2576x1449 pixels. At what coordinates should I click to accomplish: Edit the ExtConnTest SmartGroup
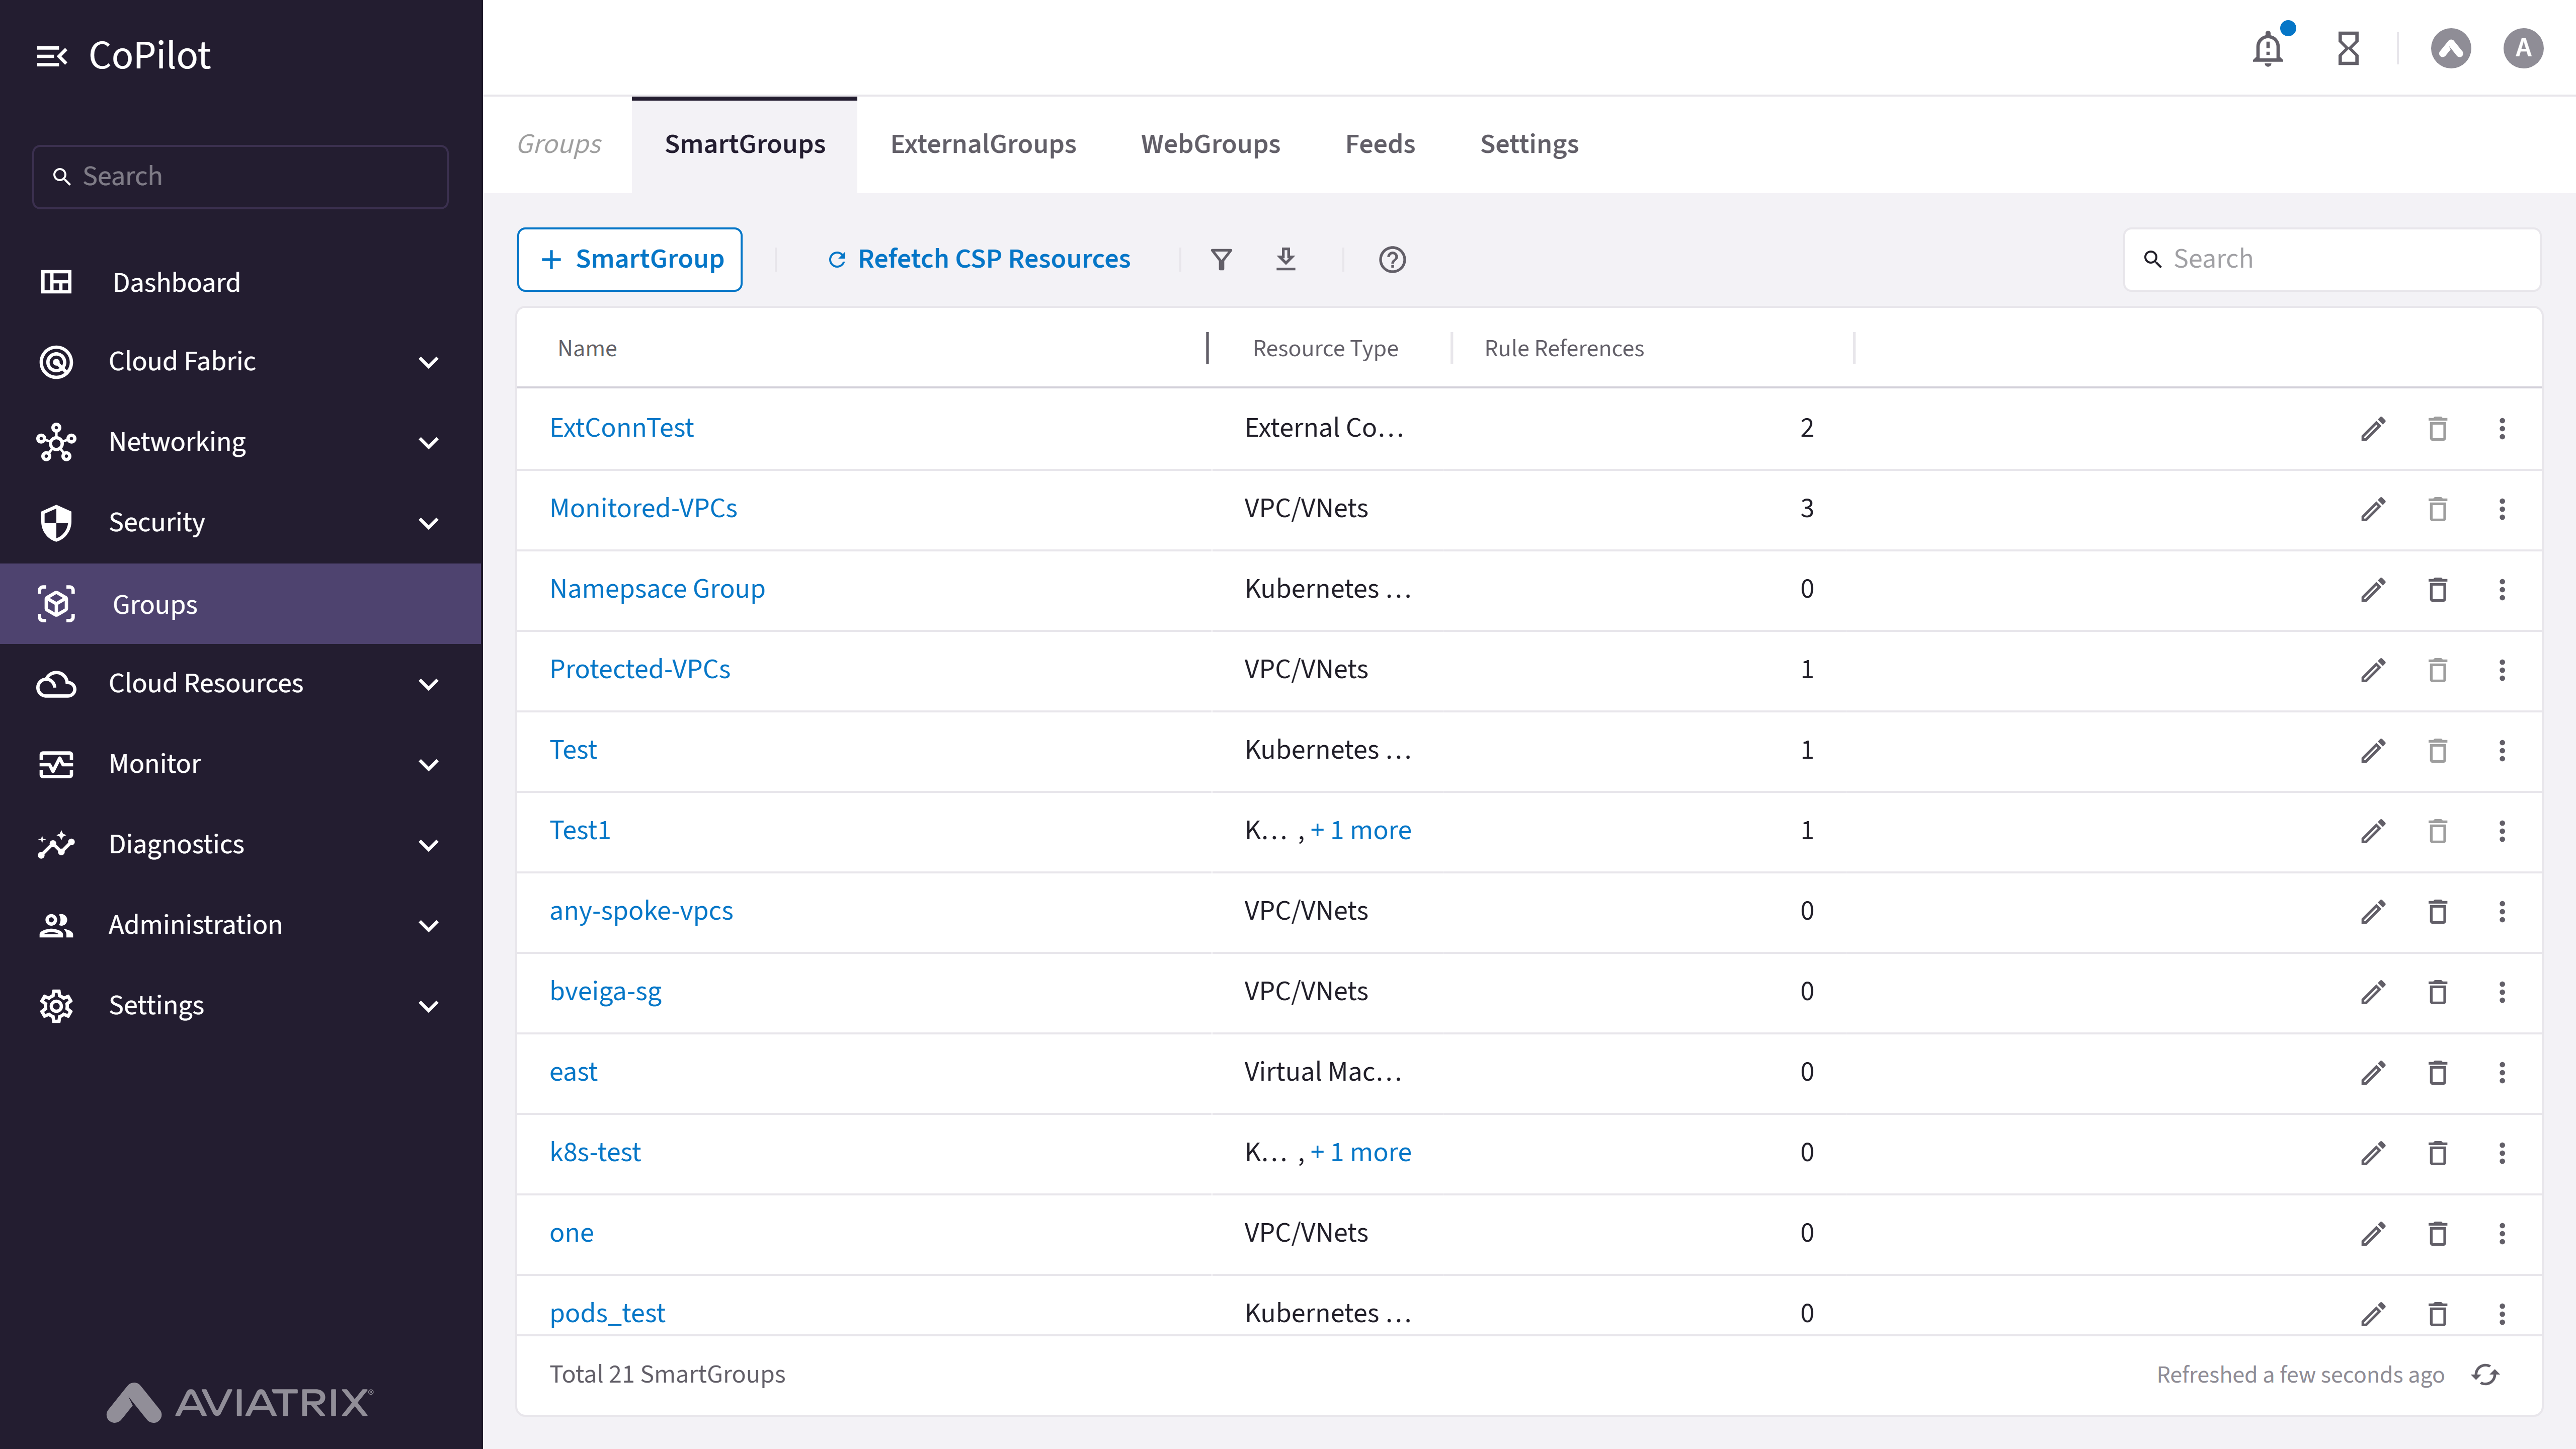[x=2373, y=429]
